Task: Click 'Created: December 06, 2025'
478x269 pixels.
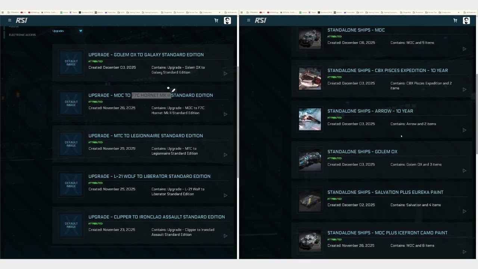Action: tap(351, 43)
